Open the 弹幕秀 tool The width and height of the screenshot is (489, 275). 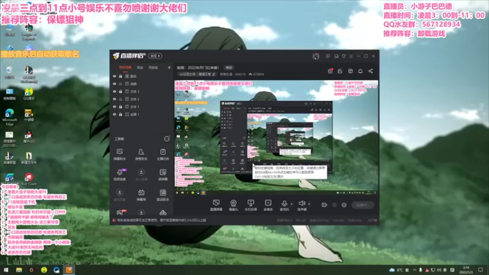click(141, 195)
